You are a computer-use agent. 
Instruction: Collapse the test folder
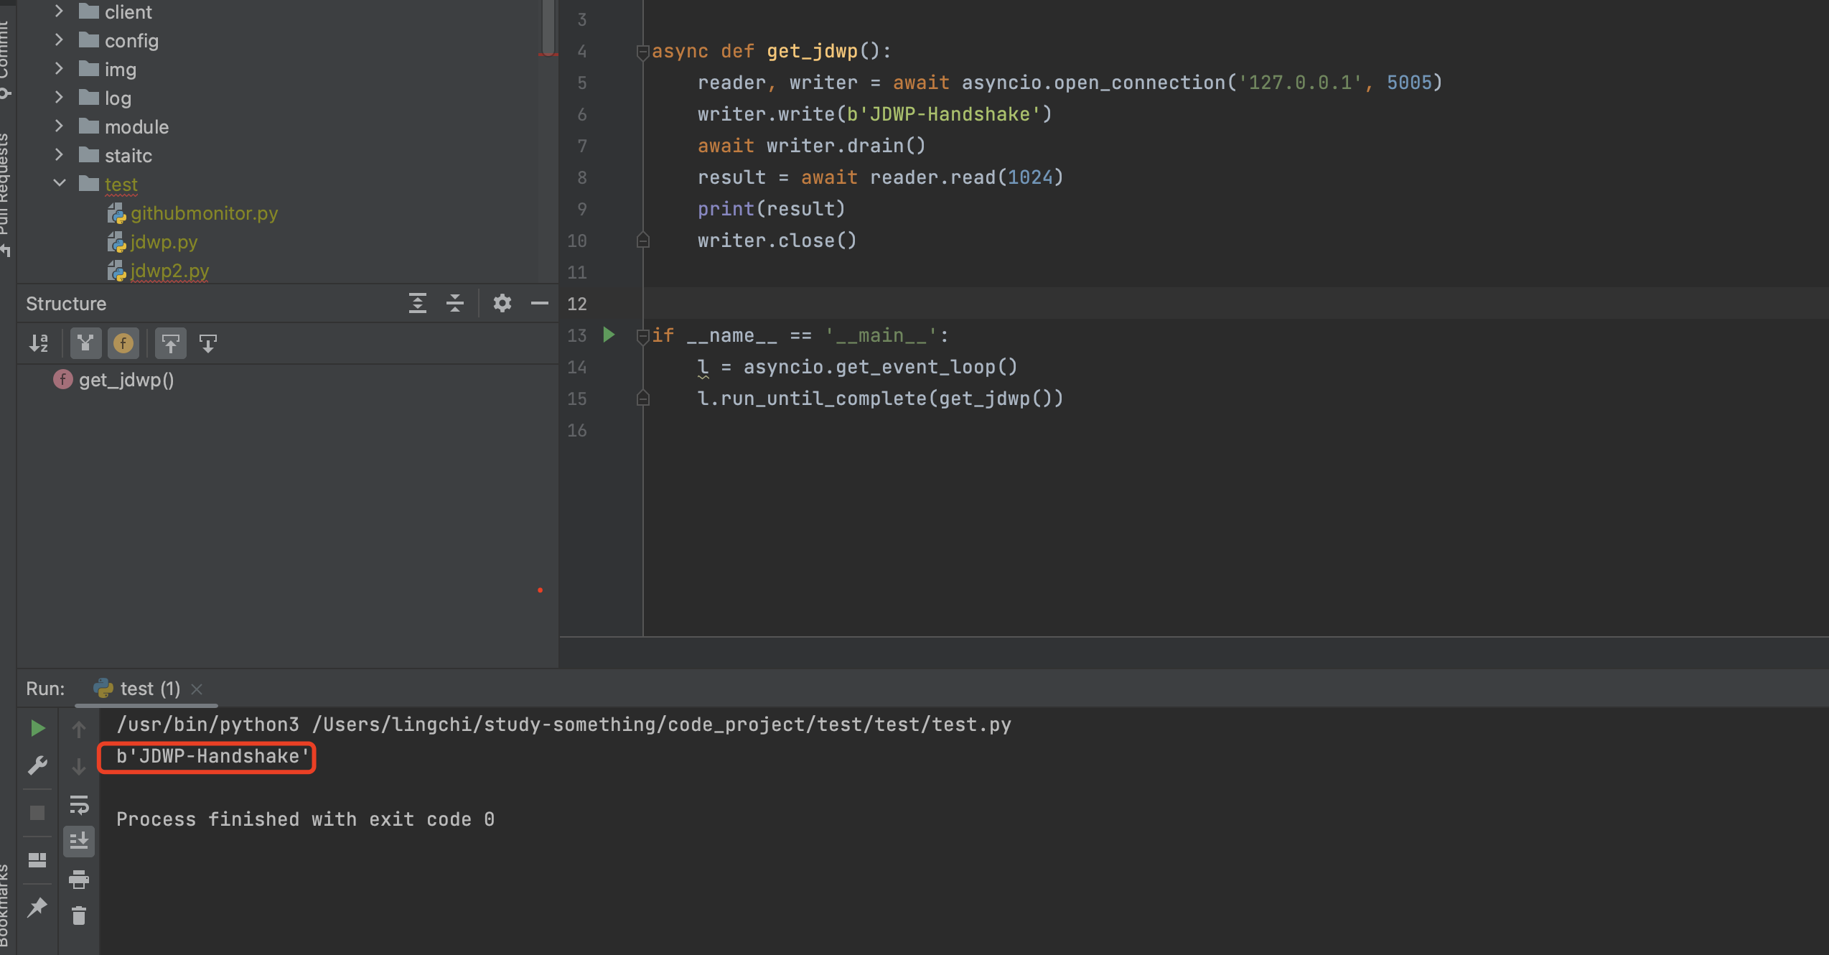point(60,184)
